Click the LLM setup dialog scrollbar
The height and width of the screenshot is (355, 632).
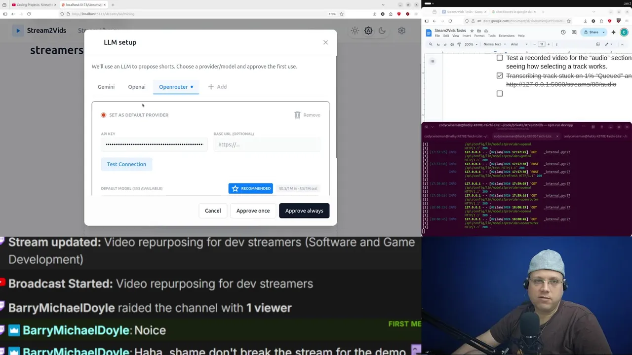[336, 106]
